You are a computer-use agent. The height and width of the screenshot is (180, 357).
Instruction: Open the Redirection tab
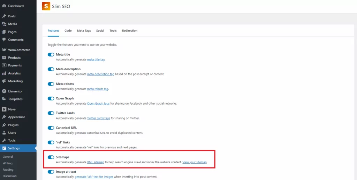tap(130, 31)
